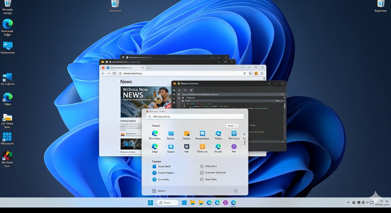Screen dimensions: 391x213
Task: Click the browser back arrow
Action: coord(103,73)
